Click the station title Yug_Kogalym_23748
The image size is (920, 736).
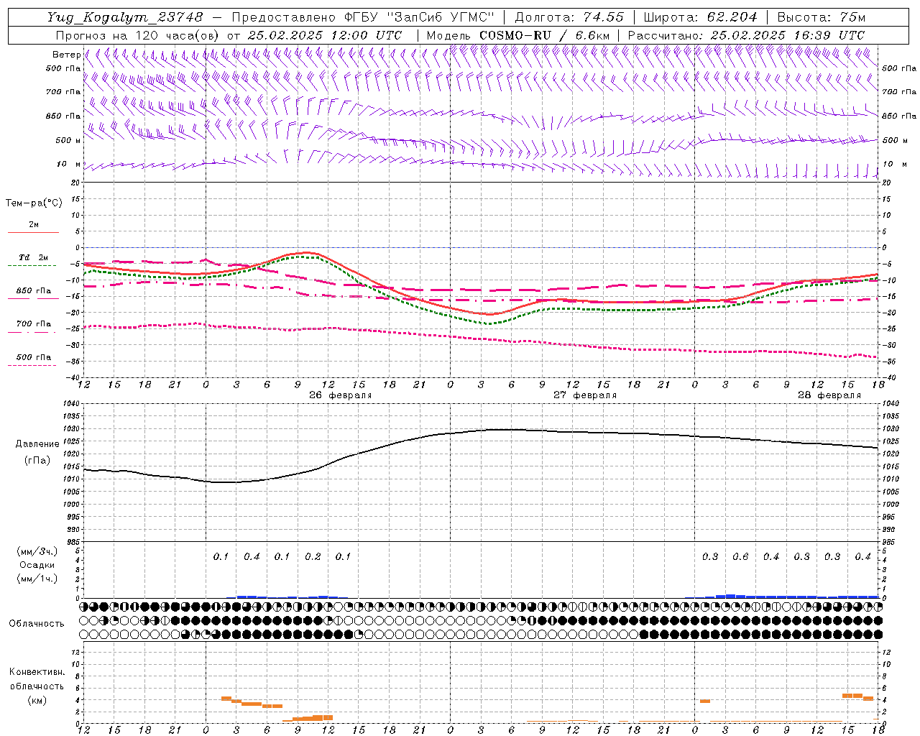pos(125,17)
